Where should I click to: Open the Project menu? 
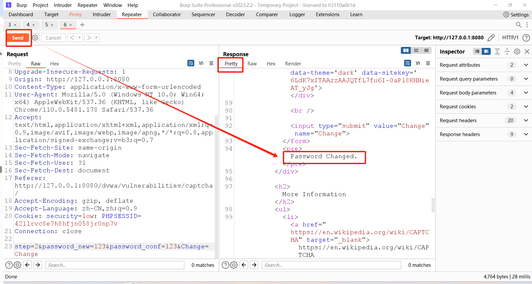pos(41,5)
